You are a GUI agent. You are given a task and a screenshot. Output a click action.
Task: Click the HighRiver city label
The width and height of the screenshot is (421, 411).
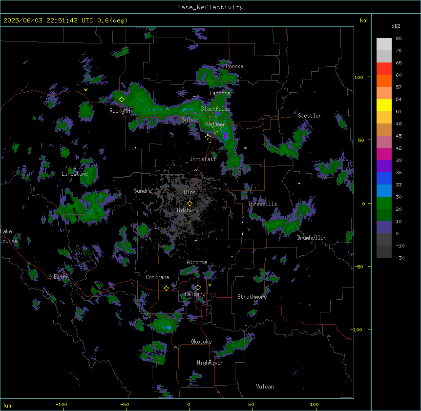[210, 363]
